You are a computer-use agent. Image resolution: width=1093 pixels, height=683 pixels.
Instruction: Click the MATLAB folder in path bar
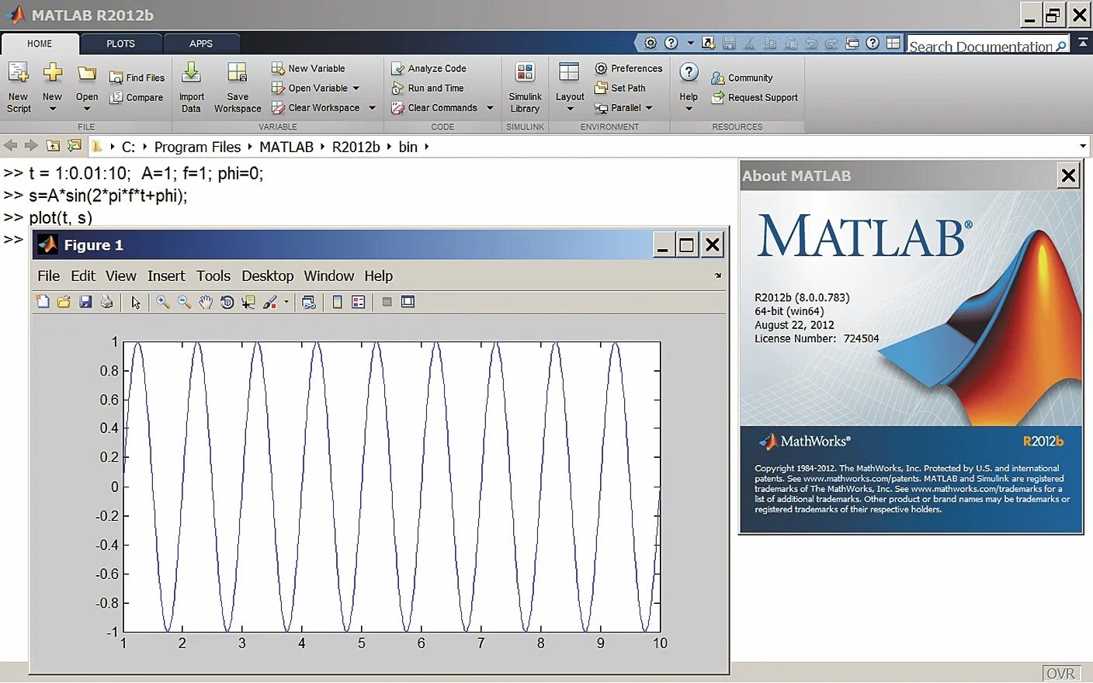pos(286,147)
